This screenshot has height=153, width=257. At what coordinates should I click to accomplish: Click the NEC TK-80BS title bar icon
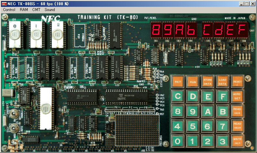[4, 4]
